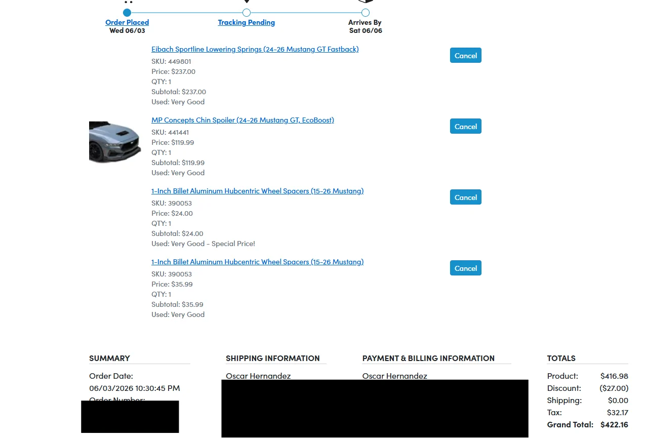The height and width of the screenshot is (438, 645).
Task: Select the Tax amount $32.17
Action: click(x=618, y=412)
